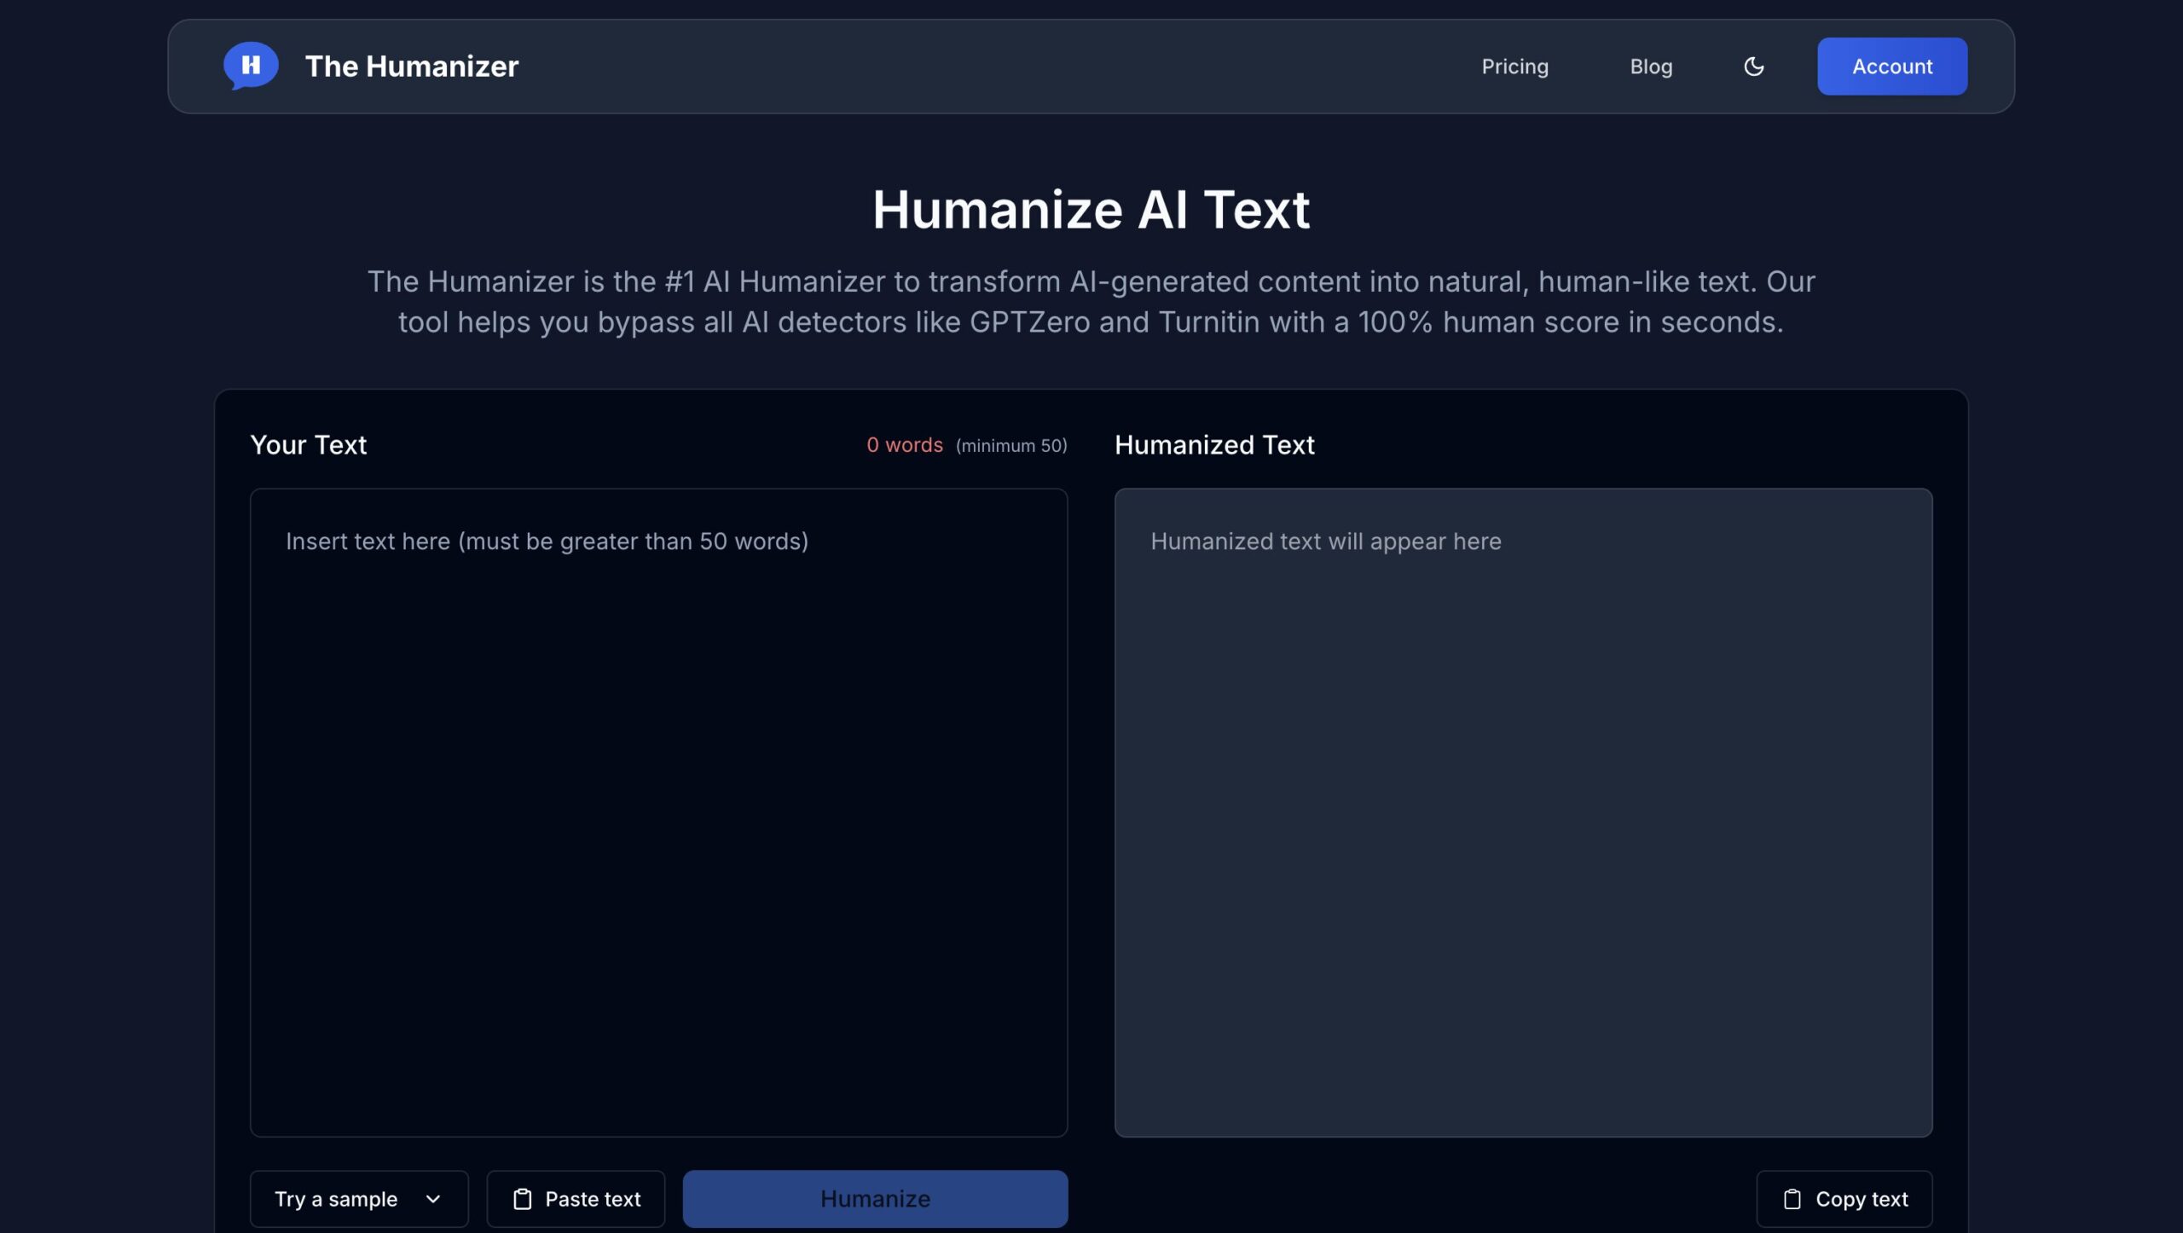The width and height of the screenshot is (2183, 1233).
Task: Click the clipboard icon on Paste text
Action: 522,1199
